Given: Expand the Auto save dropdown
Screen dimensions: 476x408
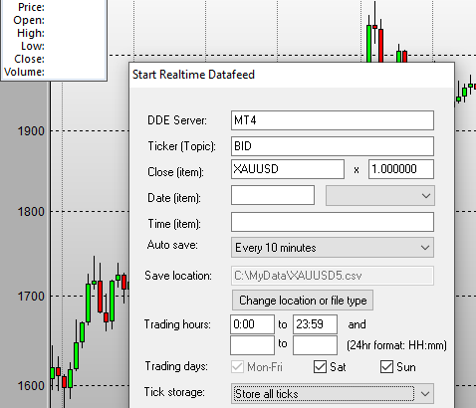Looking at the screenshot, I should tap(333, 248).
